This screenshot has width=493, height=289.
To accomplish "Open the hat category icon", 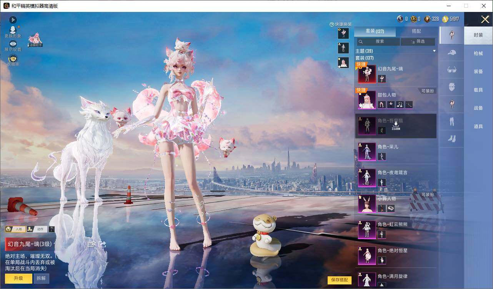I will pos(452,53).
